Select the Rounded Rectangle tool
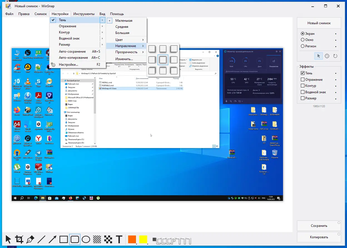 pyautogui.click(x=75, y=239)
